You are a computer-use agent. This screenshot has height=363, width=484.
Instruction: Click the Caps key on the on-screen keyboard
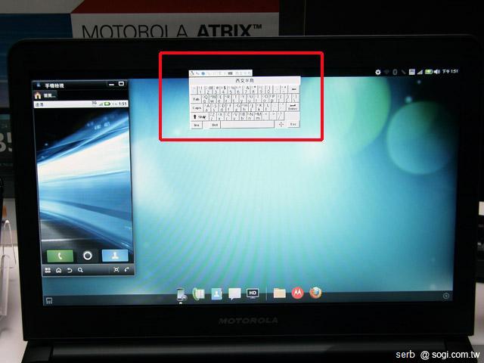197,108
